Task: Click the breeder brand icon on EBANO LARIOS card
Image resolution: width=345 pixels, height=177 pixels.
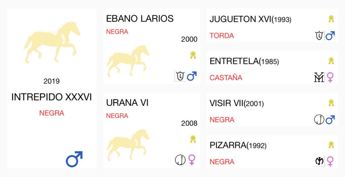Action: tap(180, 76)
